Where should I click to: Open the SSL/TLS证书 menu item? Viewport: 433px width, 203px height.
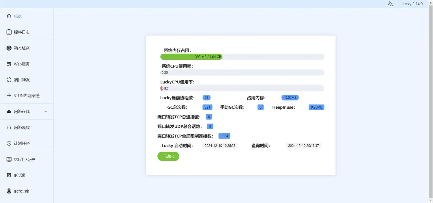tap(25, 159)
